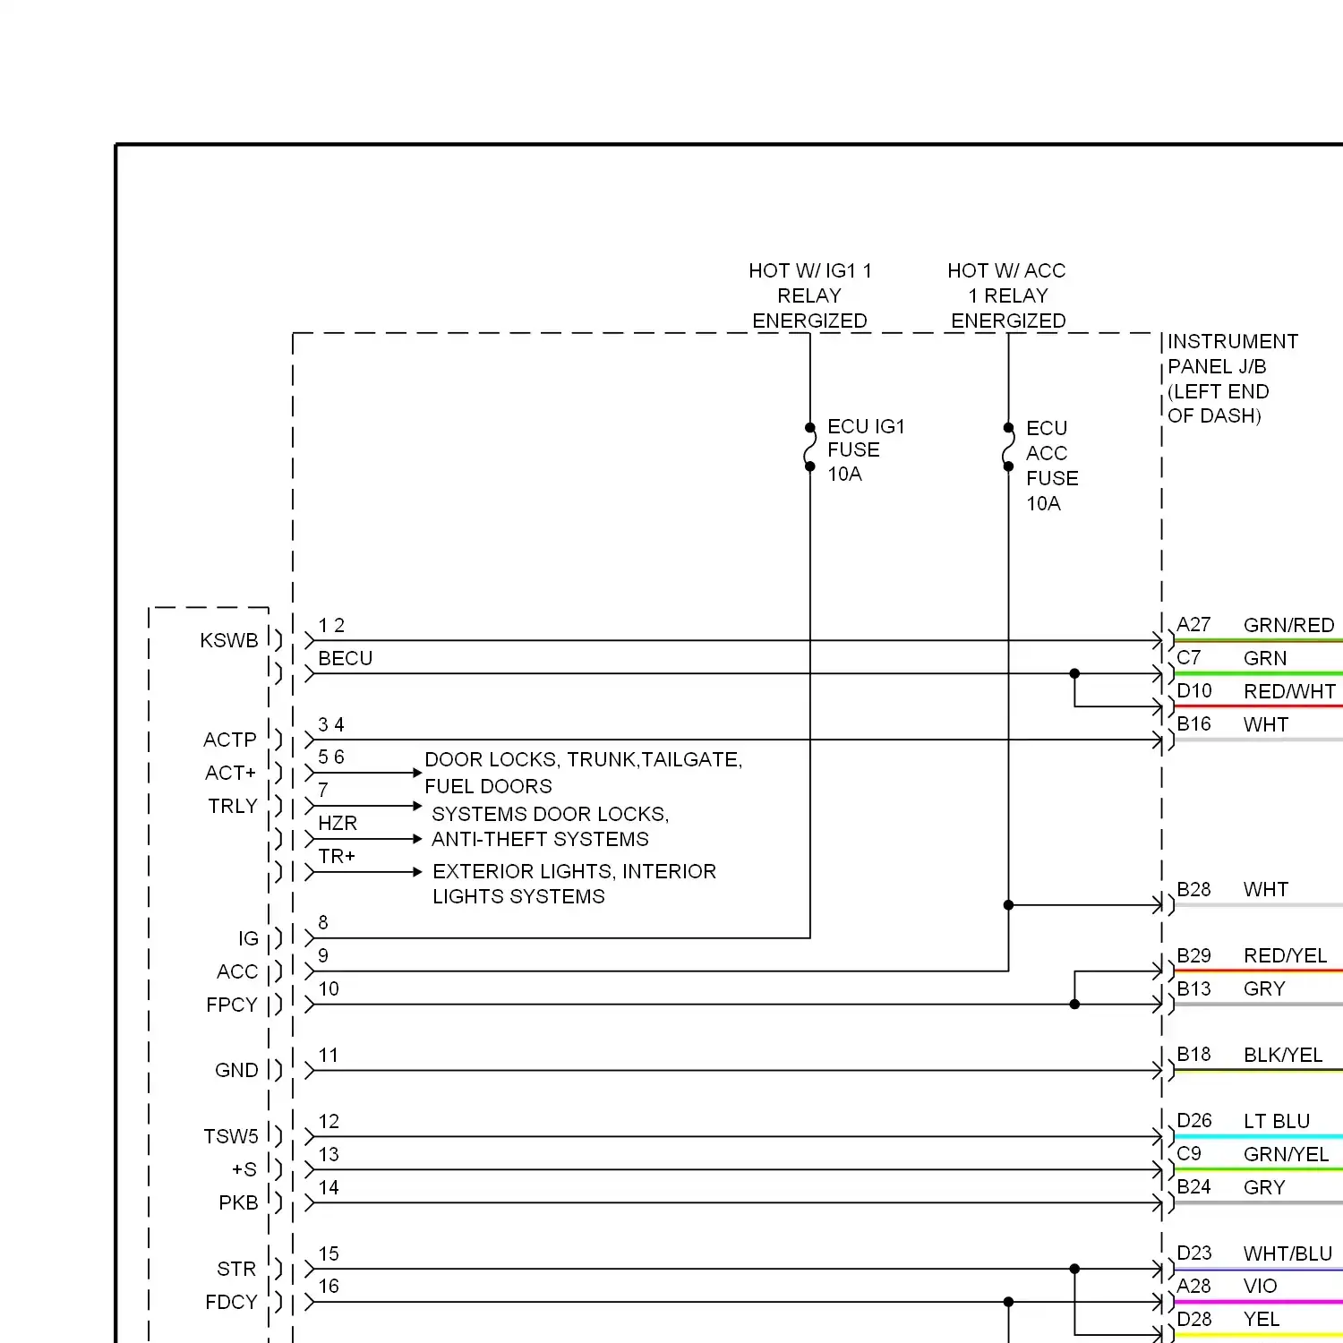Click the ECU IG1 fuse symbol
Image resolution: width=1343 pixels, height=1343 pixels.
point(810,447)
